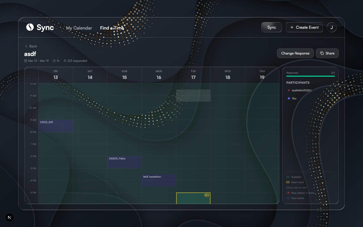The height and width of the screenshot is (227, 363).
Task: Click the Share button
Action: click(x=327, y=53)
